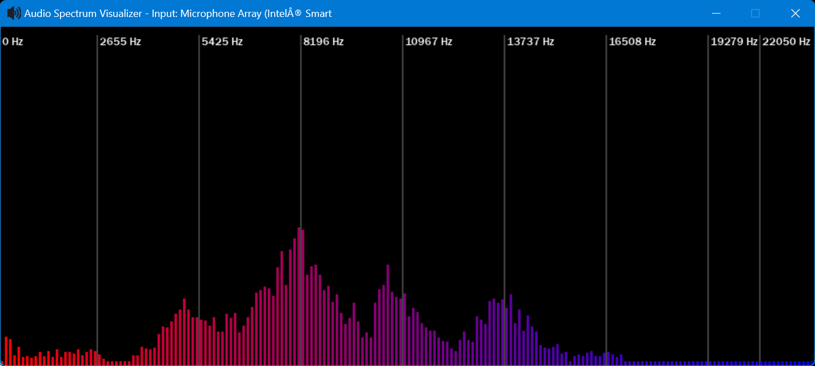Viewport: 815px width, 366px height.
Task: Click the 10967 Hz frequency label
Action: (429, 42)
